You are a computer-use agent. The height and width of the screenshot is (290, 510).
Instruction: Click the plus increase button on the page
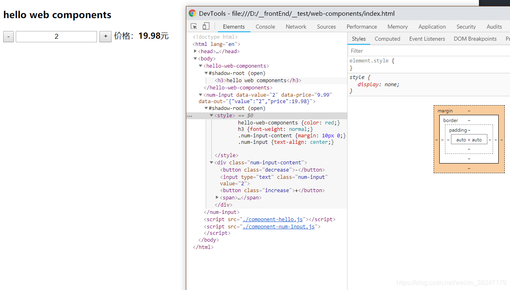click(105, 37)
